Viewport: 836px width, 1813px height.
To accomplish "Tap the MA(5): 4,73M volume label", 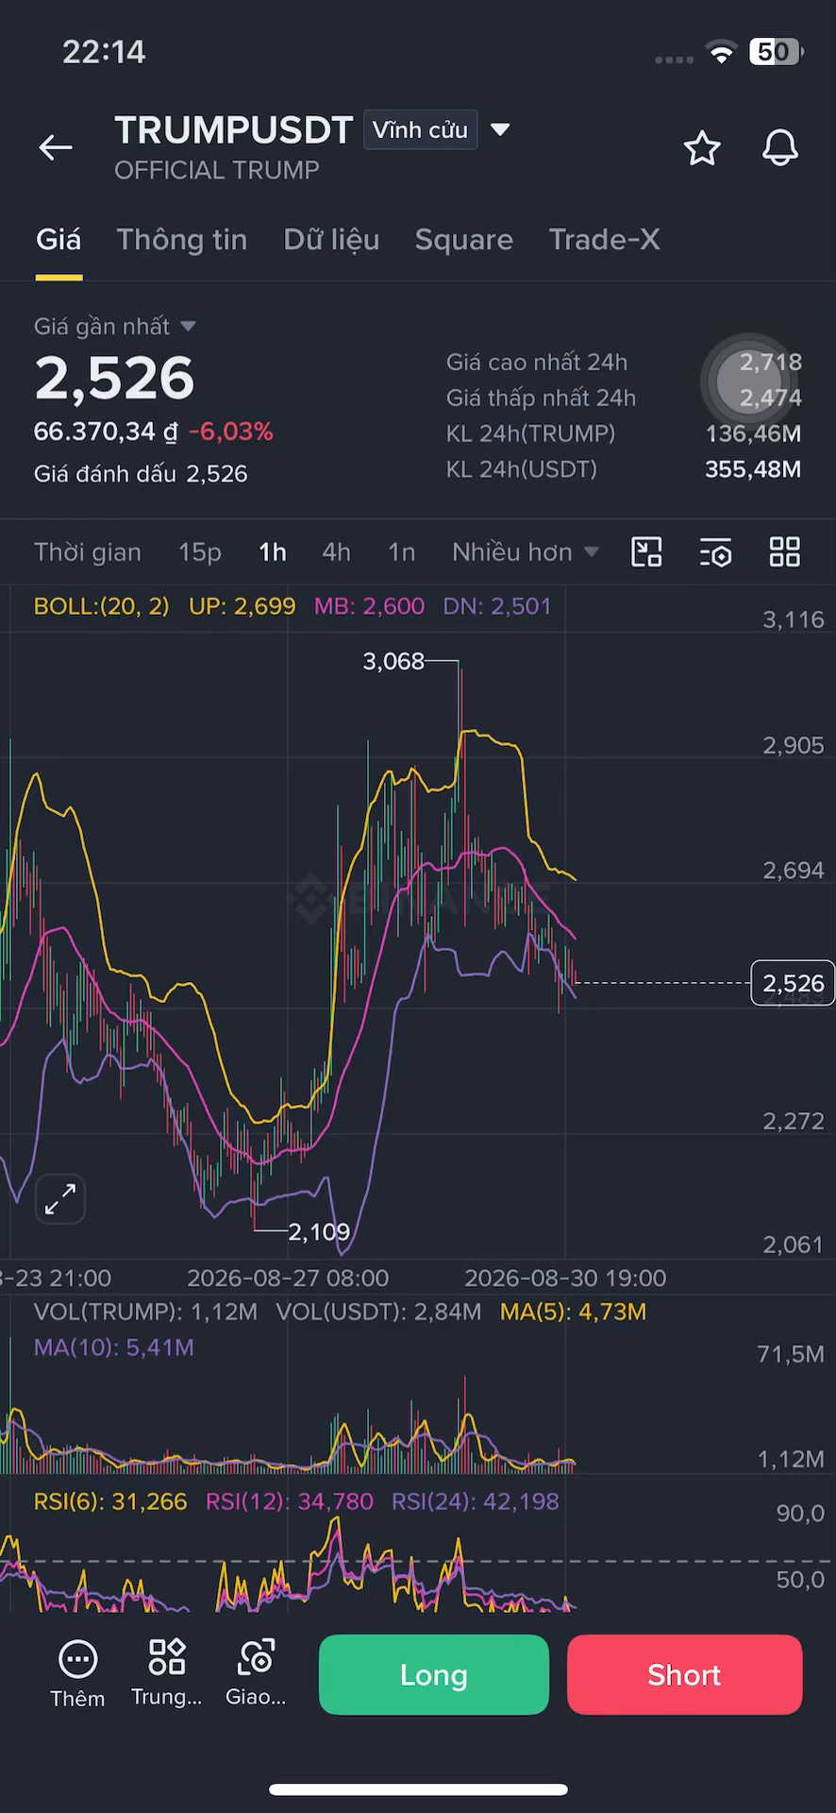I will click(x=574, y=1312).
